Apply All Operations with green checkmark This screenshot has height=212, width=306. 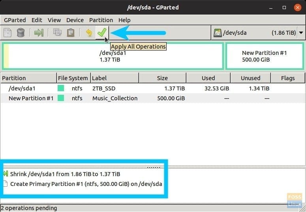pyautogui.click(x=102, y=32)
